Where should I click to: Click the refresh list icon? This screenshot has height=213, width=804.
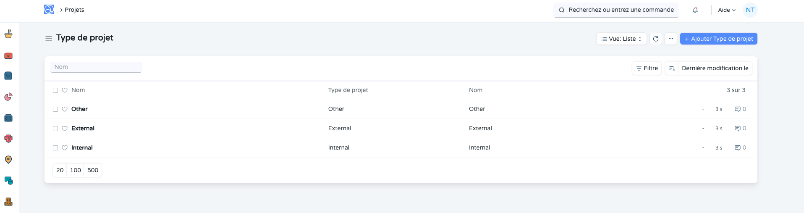pyautogui.click(x=656, y=39)
